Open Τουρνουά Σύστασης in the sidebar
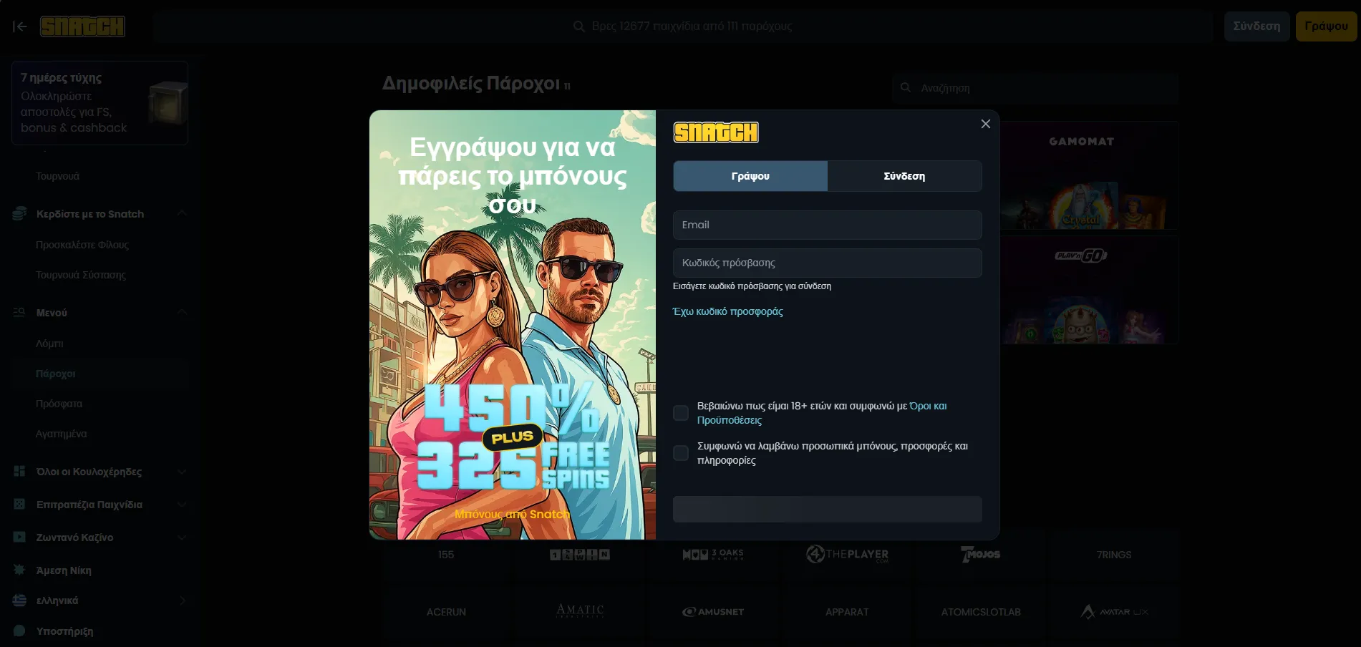This screenshot has height=647, width=1361. click(81, 275)
